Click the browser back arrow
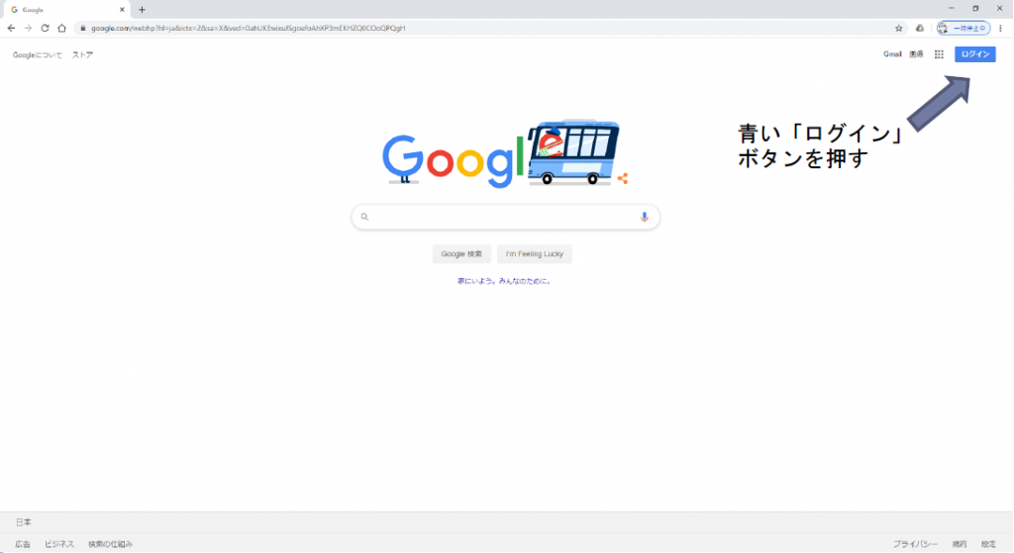The image size is (1014, 553). pyautogui.click(x=11, y=28)
